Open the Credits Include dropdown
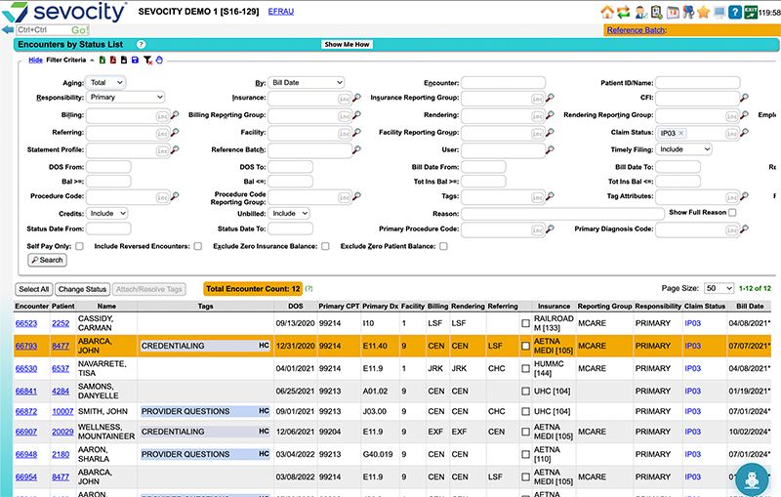781x497 pixels. (x=107, y=214)
